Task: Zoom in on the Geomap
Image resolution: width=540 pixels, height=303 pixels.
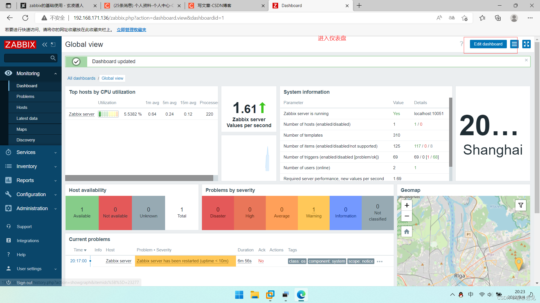Action: pyautogui.click(x=407, y=205)
